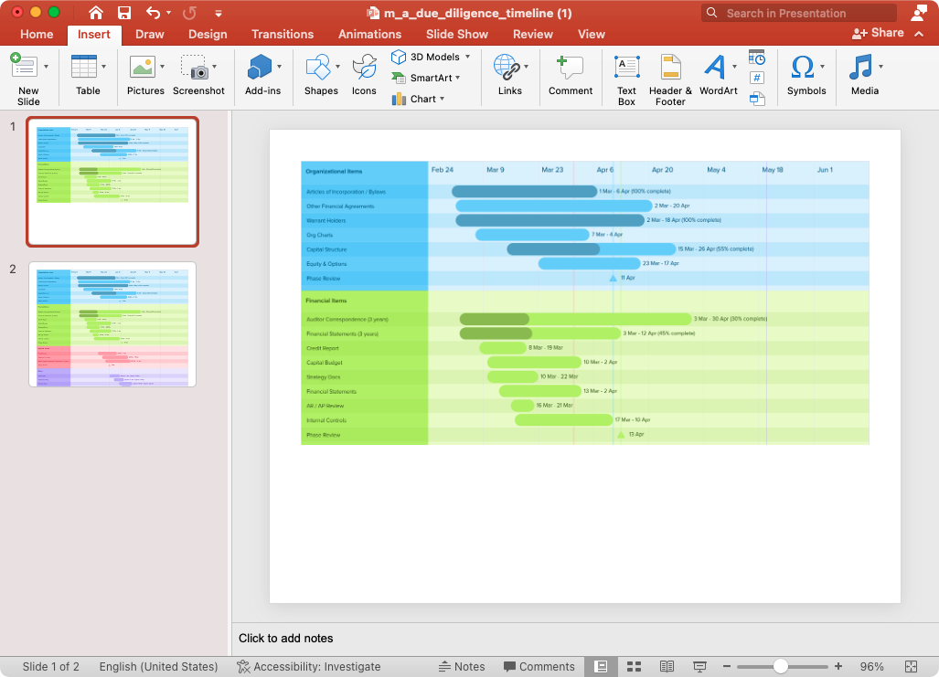The width and height of the screenshot is (939, 677).
Task: Click the 96% zoom level
Action: coord(871,666)
